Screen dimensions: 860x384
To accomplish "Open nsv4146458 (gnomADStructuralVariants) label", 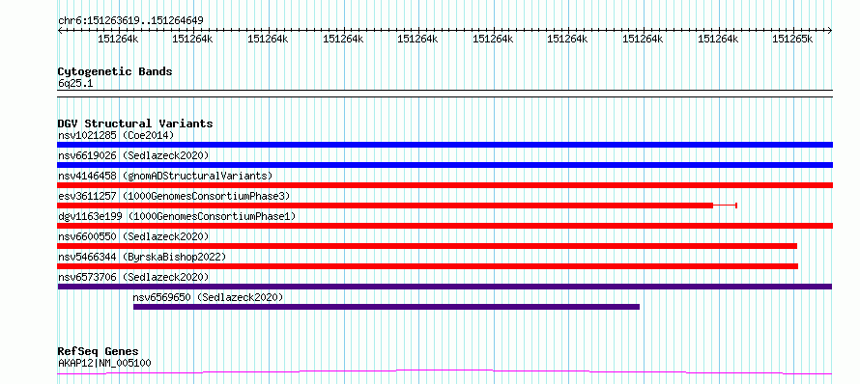I will 165,176.
